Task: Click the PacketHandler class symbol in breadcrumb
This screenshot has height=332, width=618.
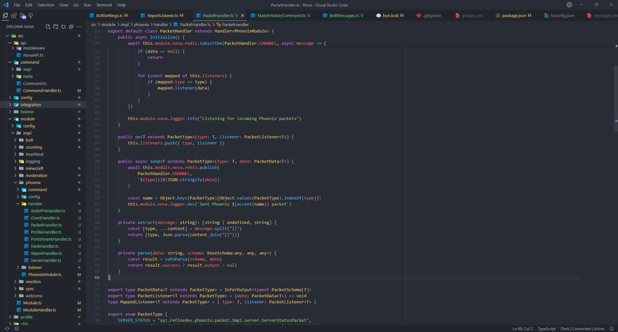Action: click(x=233, y=24)
